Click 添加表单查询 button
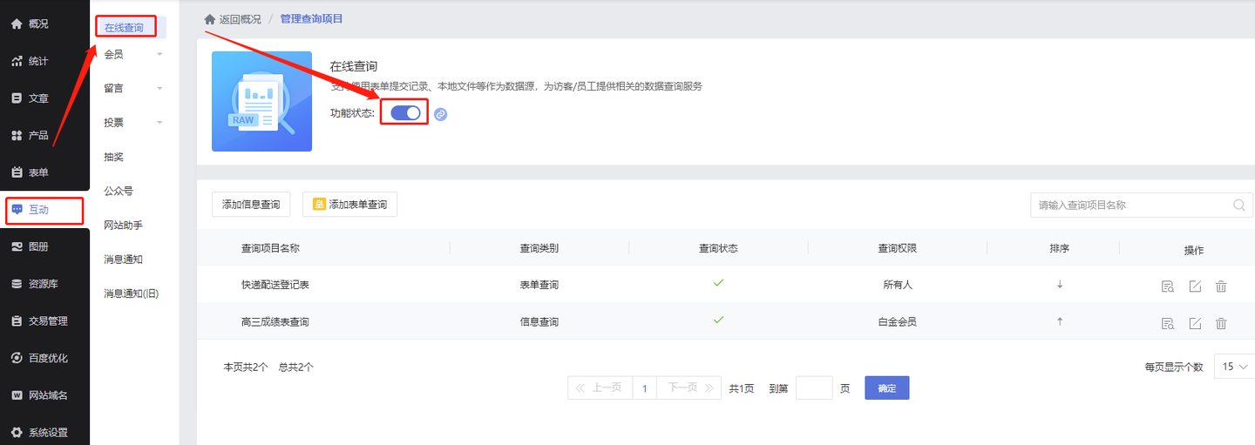Viewport: 1255px width, 445px height. [350, 205]
